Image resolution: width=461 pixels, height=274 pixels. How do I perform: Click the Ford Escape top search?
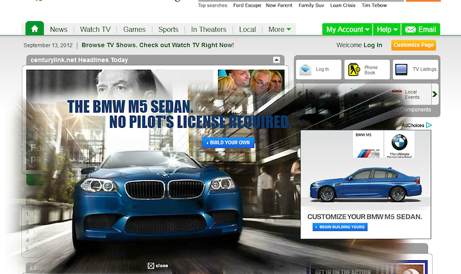coord(247,5)
